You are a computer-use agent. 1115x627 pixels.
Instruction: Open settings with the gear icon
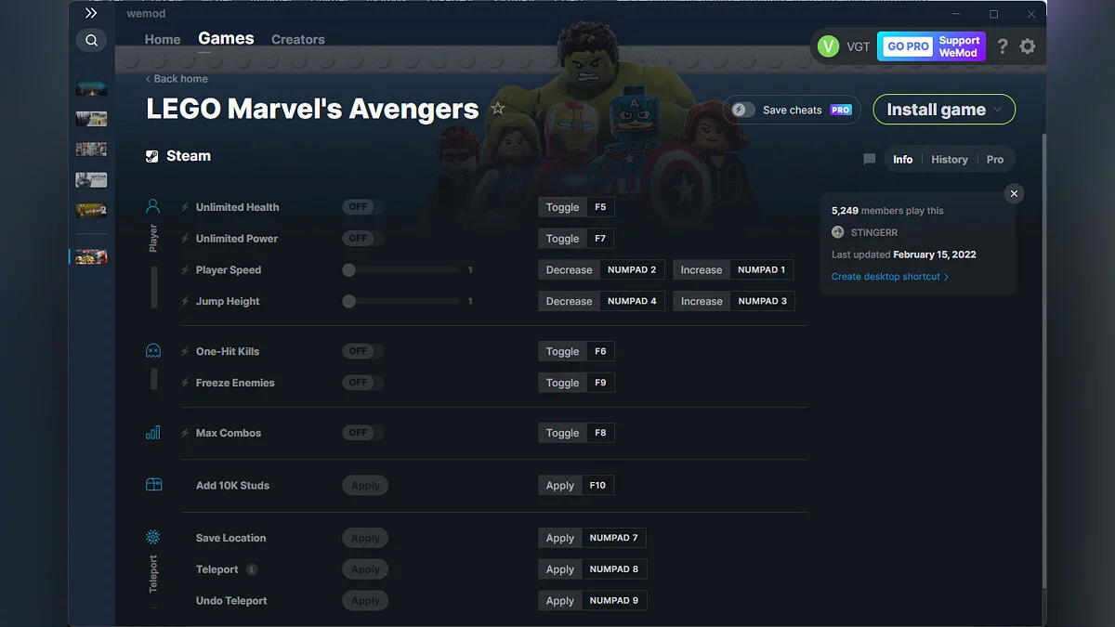click(x=1028, y=46)
